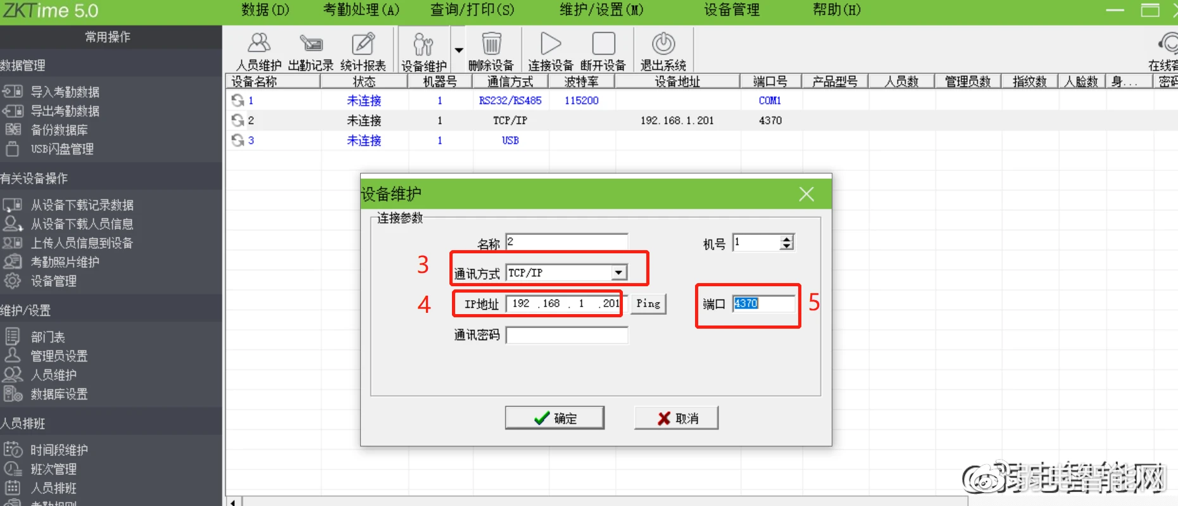Select device row 3 USB entry
The image size is (1178, 506).
[510, 140]
